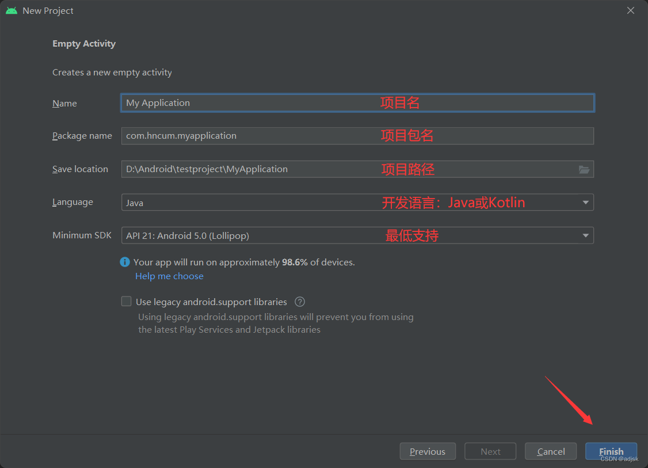
Task: Go back with the Previous button
Action: pos(428,451)
